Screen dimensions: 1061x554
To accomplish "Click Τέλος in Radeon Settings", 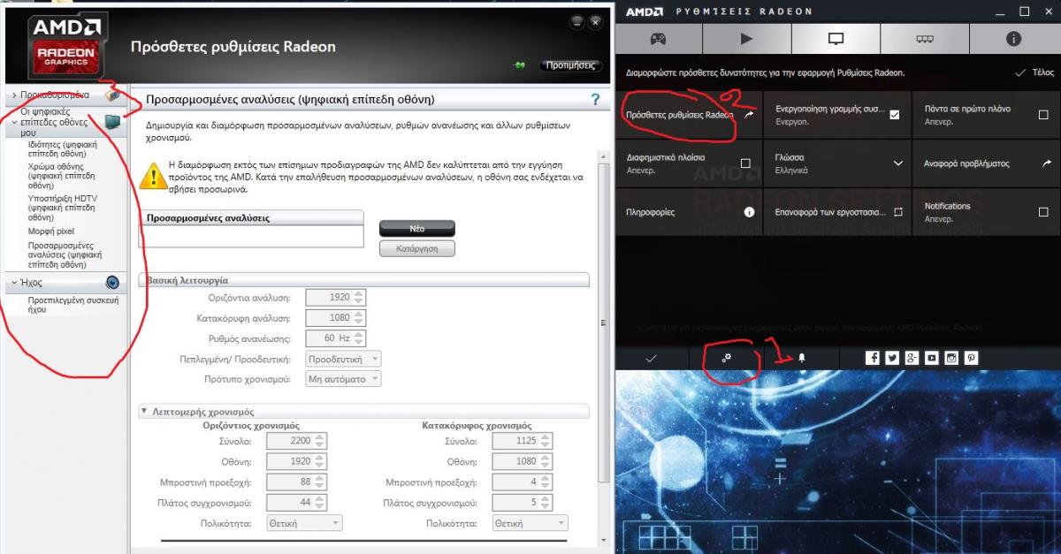I will tap(1034, 72).
